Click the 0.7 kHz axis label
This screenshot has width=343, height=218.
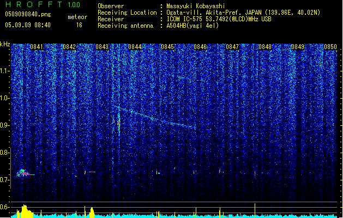pyautogui.click(x=5, y=180)
